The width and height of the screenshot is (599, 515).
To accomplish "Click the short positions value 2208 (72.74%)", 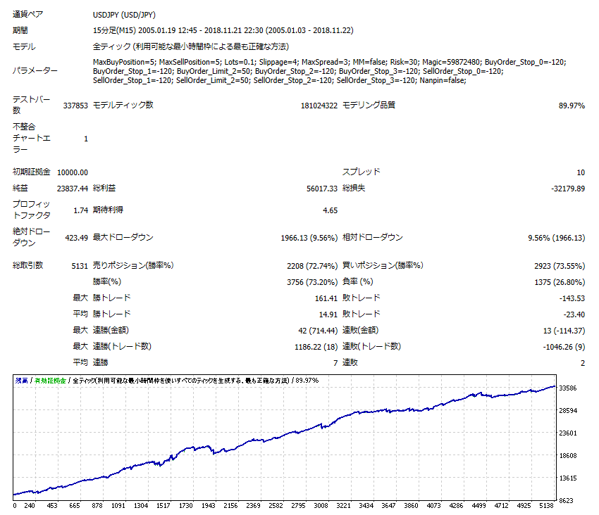I will click(312, 266).
